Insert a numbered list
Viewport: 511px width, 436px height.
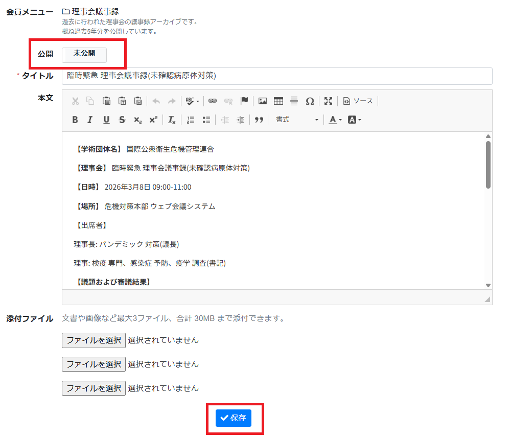tap(191, 120)
